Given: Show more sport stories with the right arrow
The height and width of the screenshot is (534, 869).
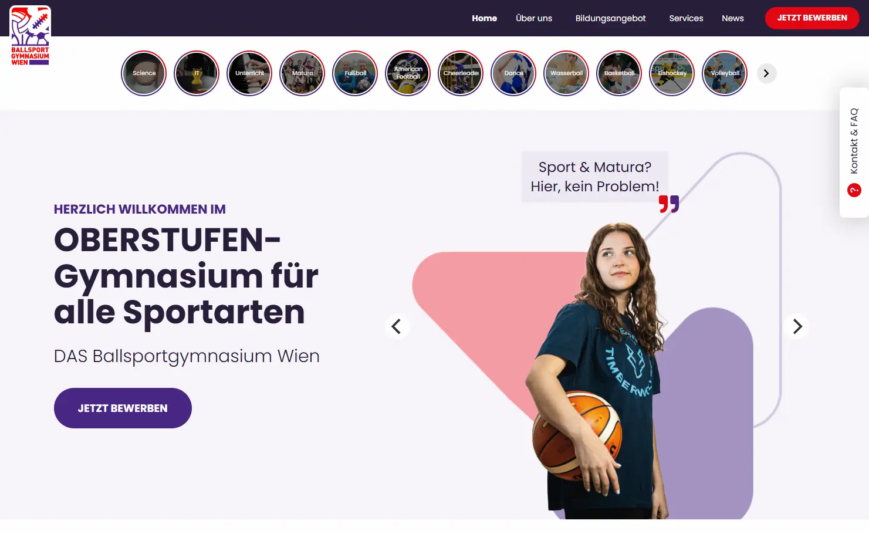Looking at the screenshot, I should point(766,73).
